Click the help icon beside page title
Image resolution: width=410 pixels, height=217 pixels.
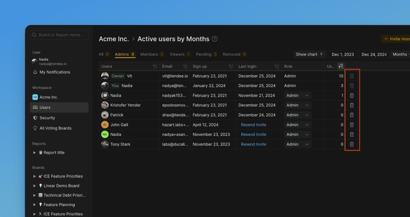[215, 39]
